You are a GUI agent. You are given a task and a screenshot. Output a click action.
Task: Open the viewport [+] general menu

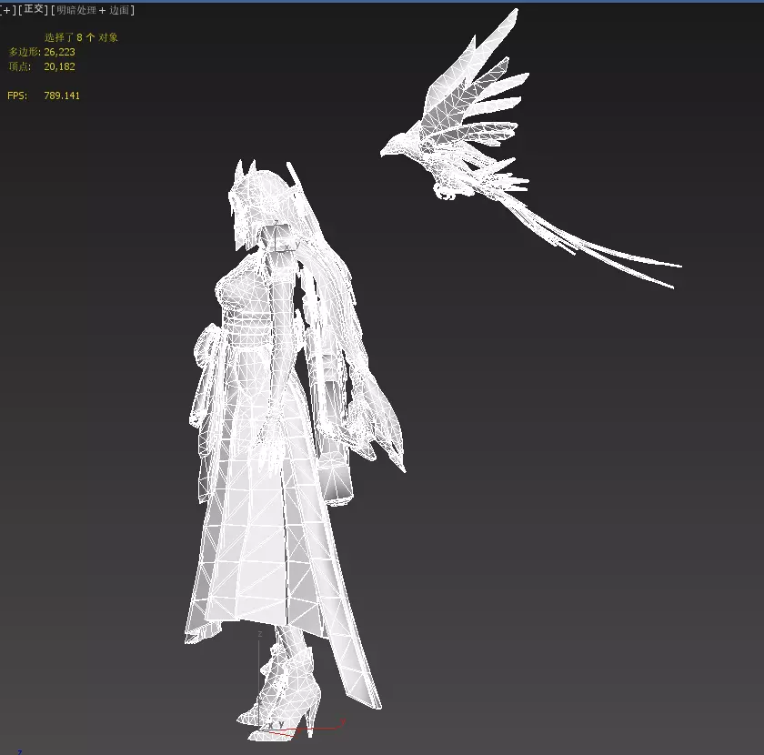click(x=7, y=10)
